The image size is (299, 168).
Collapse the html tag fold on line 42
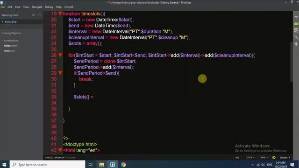[x=60, y=150]
